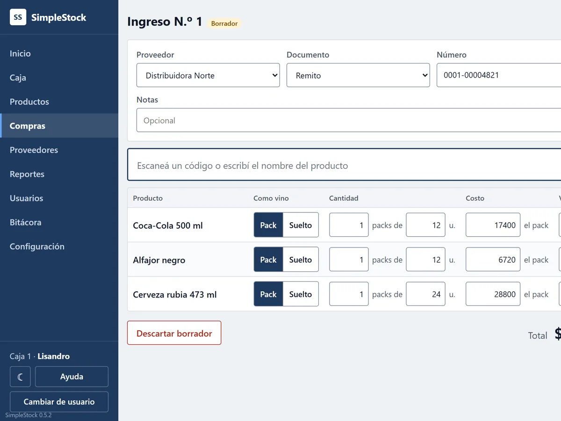Open Configuración settings
This screenshot has width=561, height=421.
59,246
